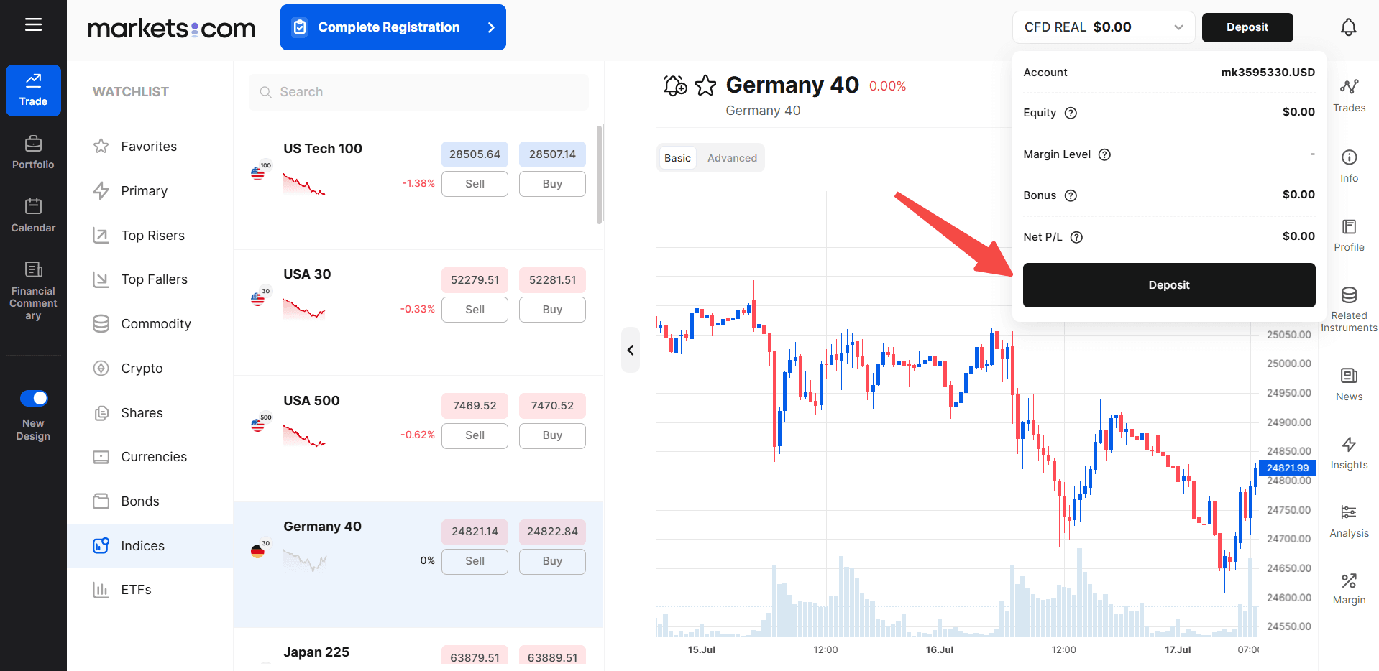
Task: Star Germany 40 as favorite
Action: click(705, 85)
